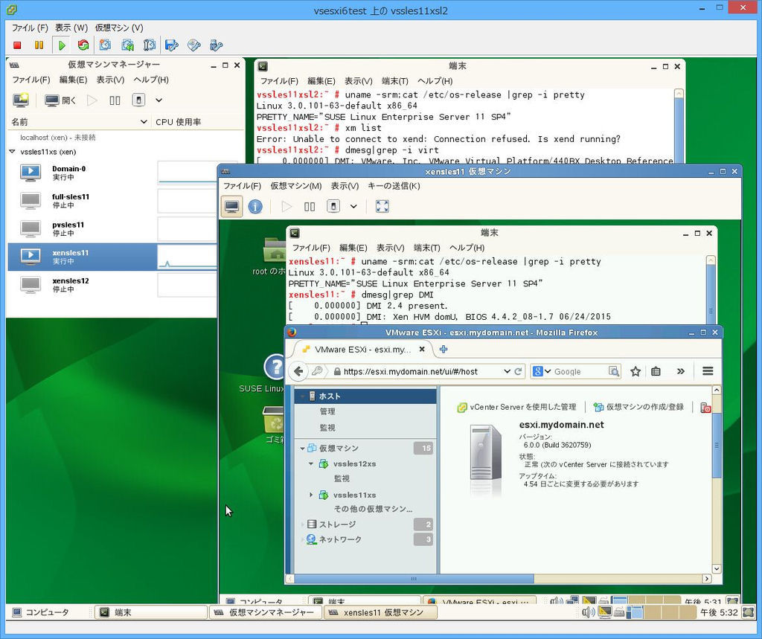Collapse the 仮想マシン tree in ESXi navigator
Viewport: 762px width, 639px height.
pyautogui.click(x=302, y=449)
